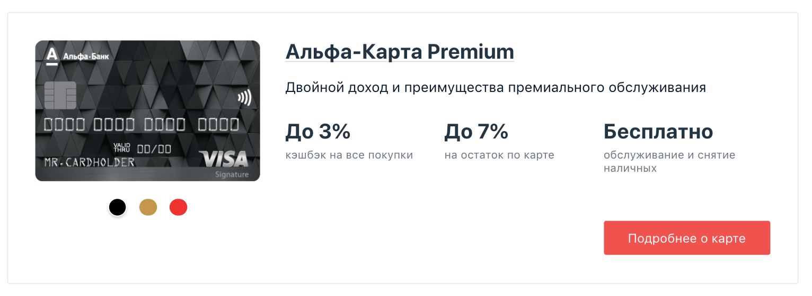This screenshot has width=812, height=296.
Task: Click the Alfa-Bank logo on the card
Action: 77,56
